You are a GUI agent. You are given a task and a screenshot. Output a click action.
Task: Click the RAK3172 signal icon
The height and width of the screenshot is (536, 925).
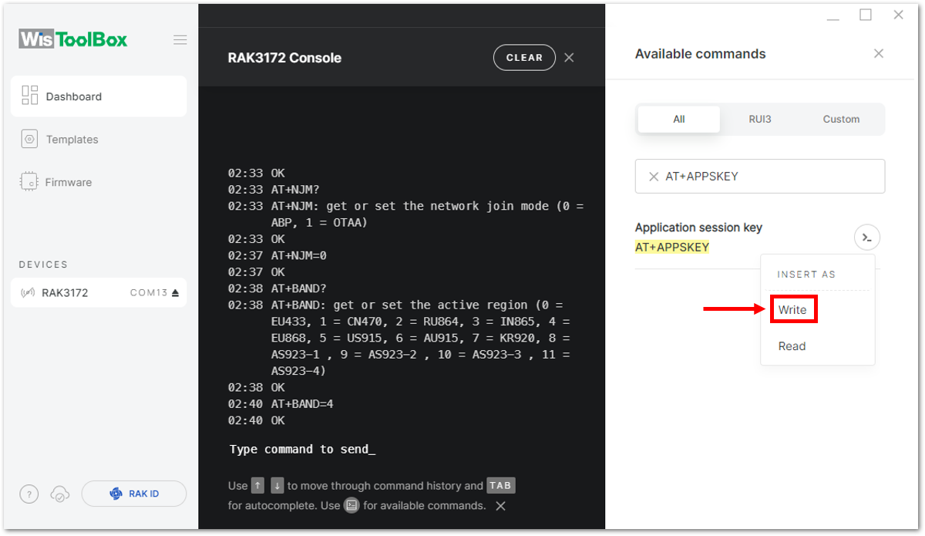tap(28, 293)
